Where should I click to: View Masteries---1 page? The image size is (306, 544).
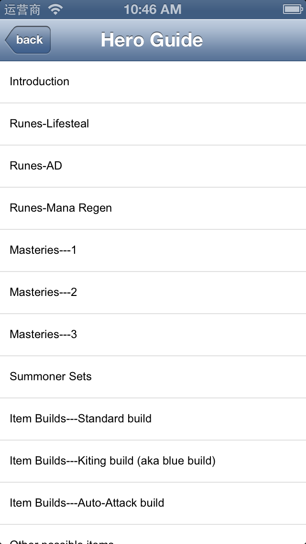(x=153, y=250)
